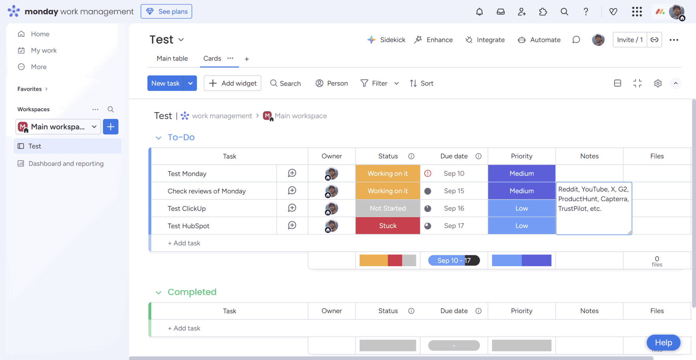Copy the board link icon next to Invite

[654, 40]
